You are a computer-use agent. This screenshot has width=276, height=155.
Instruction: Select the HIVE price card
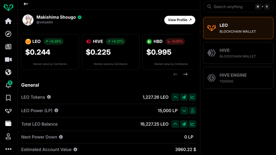click(111, 52)
